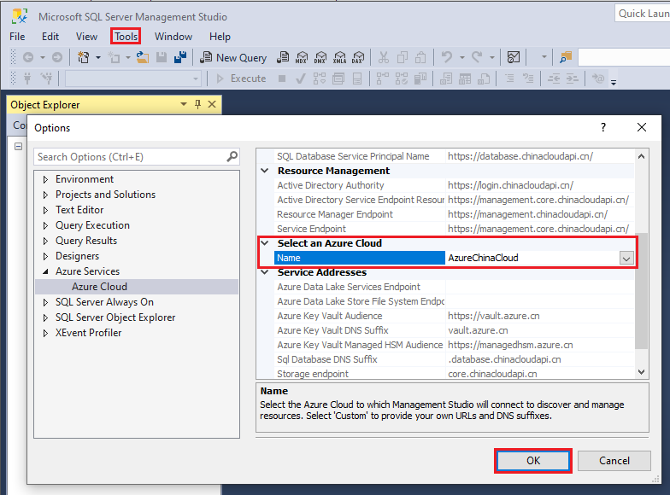Click the Navigate Forward arrow icon
This screenshot has width=670, height=495.
tap(56, 57)
